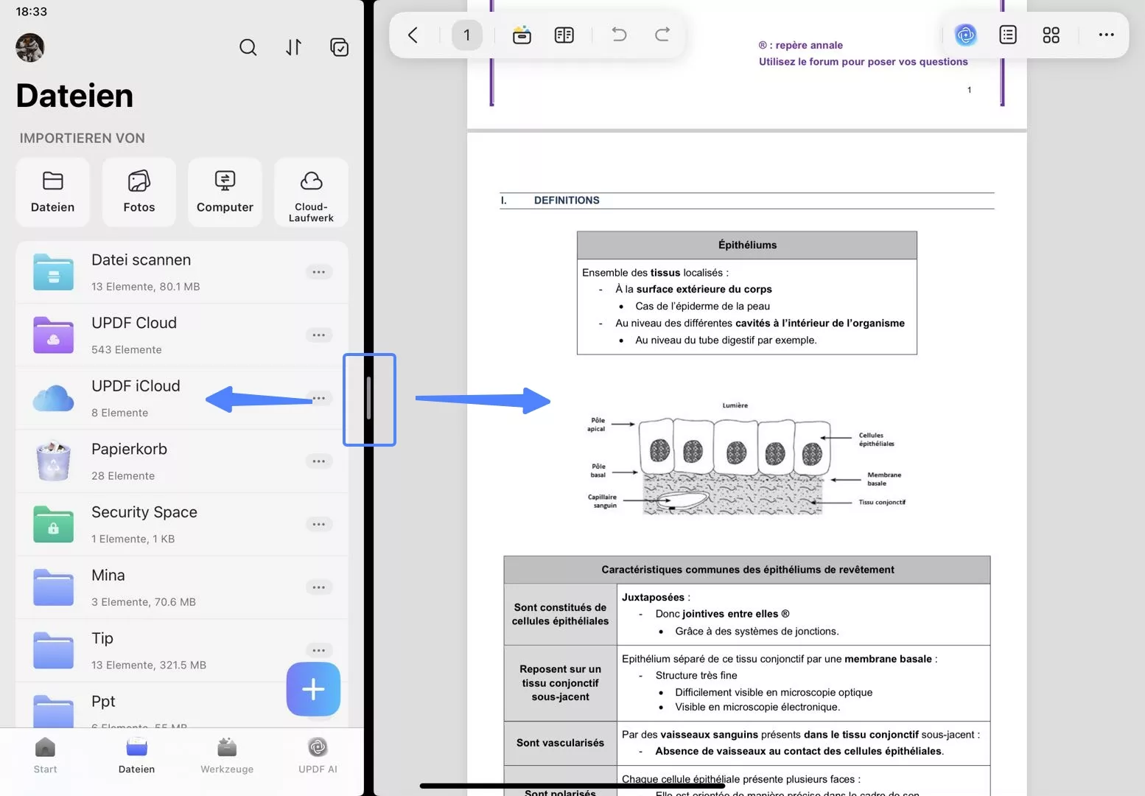Open the more options for Papierkorb
Viewport: 1145px width, 796px height.
(x=318, y=461)
